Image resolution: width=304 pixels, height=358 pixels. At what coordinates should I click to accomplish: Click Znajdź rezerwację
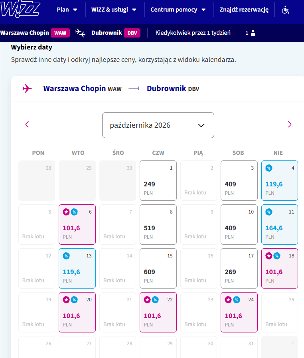pyautogui.click(x=244, y=10)
